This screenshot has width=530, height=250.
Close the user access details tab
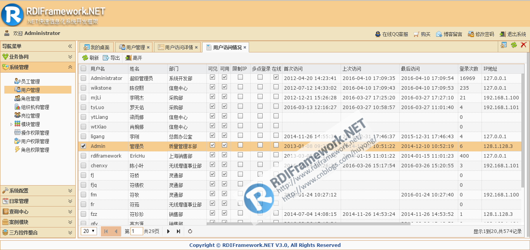point(196,47)
